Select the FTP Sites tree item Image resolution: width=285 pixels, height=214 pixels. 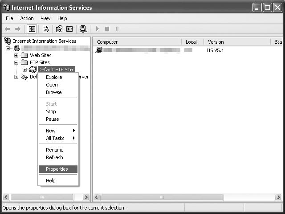point(40,62)
